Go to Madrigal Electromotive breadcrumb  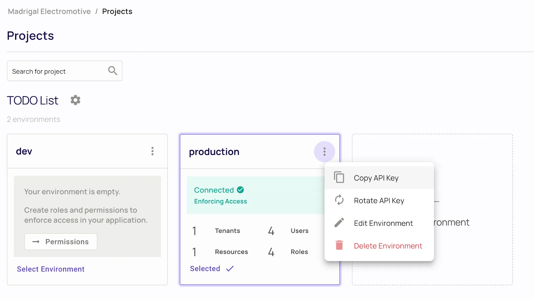point(49,12)
